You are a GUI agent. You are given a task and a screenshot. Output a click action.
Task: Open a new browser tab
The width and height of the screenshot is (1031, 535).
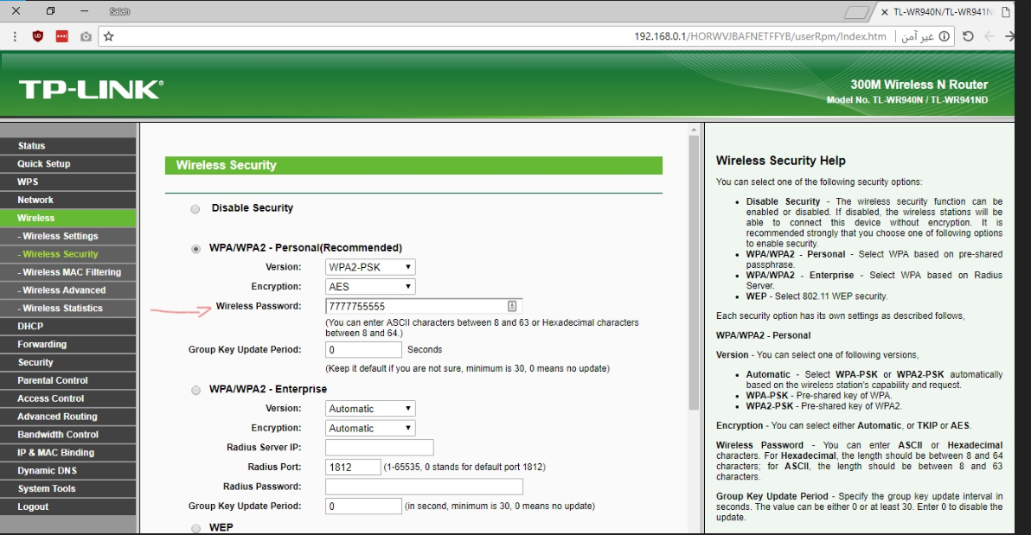tap(856, 12)
